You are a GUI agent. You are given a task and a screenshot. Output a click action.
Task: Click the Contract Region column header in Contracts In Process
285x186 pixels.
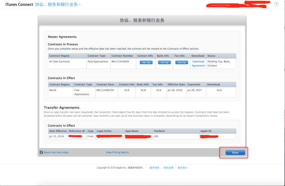coord(59,56)
